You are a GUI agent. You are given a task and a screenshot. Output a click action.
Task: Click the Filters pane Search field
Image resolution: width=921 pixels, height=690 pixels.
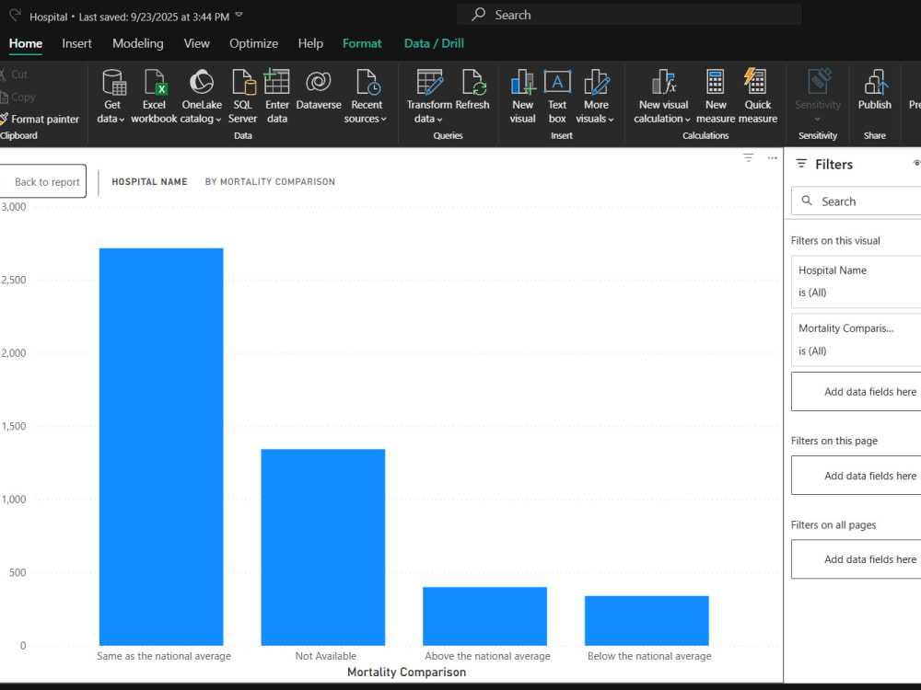[856, 201]
